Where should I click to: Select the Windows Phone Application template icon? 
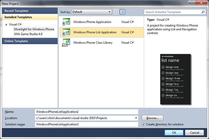point(66,22)
